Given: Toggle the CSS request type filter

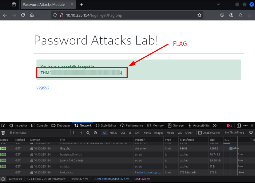Looking at the screenshot, I should pos(123,133).
